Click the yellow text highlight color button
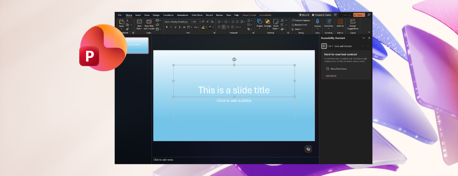This screenshot has height=176, width=458. [203, 27]
